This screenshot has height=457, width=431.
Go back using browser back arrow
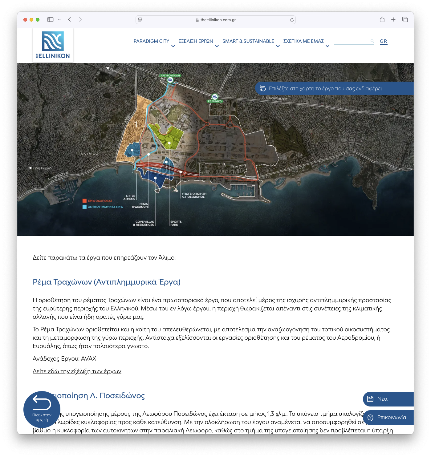(70, 20)
